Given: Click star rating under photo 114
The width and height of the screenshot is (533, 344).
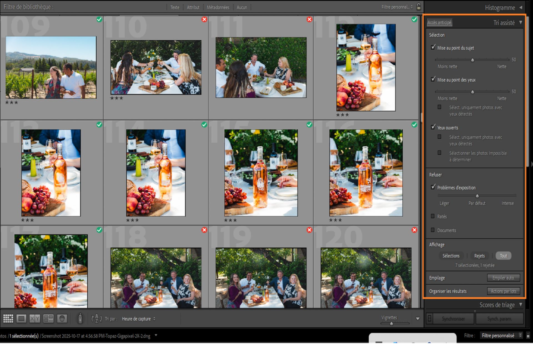Looking at the screenshot, I should (132, 220).
